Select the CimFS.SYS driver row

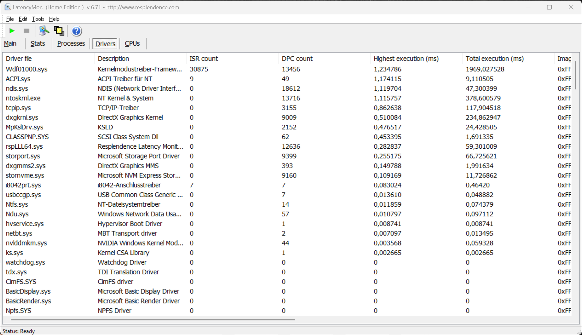tap(287, 282)
